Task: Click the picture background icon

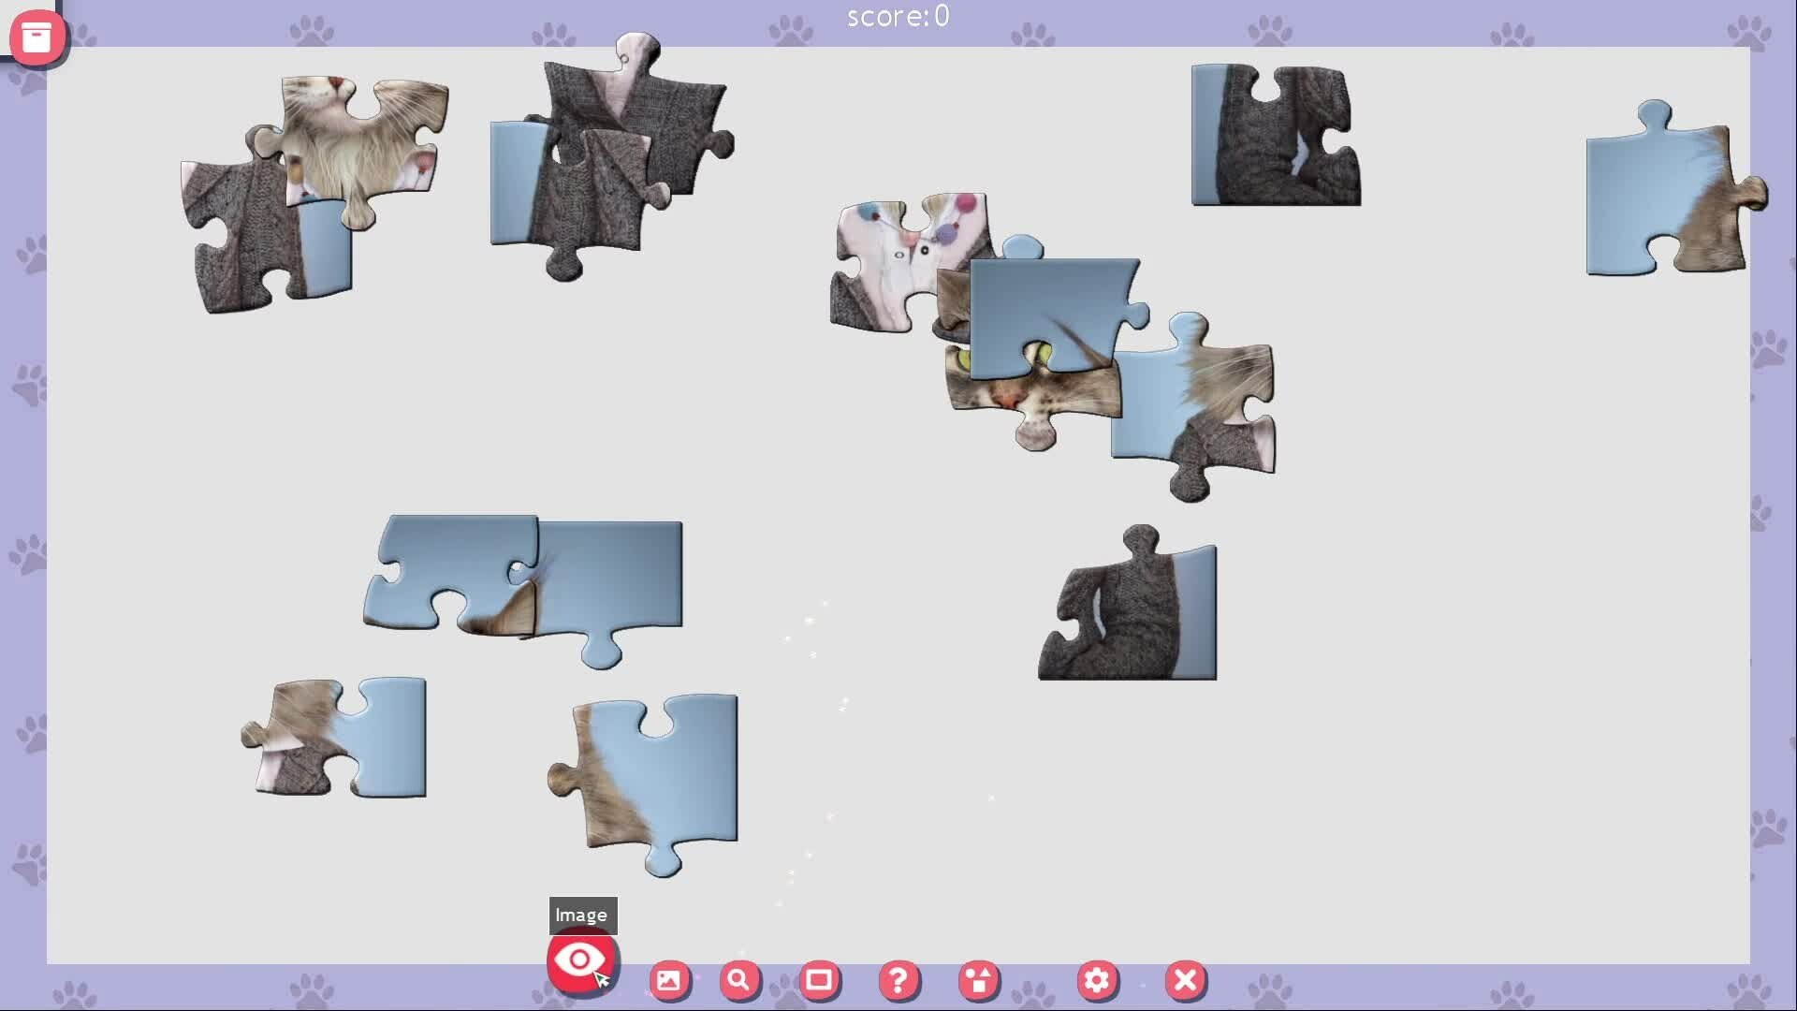Action: point(668,980)
